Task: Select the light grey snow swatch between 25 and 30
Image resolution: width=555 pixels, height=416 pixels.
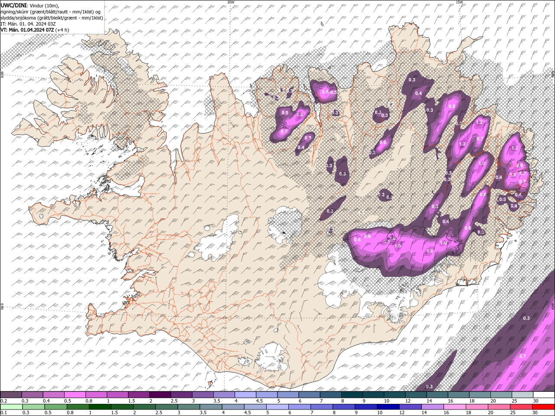Action: tap(522, 395)
